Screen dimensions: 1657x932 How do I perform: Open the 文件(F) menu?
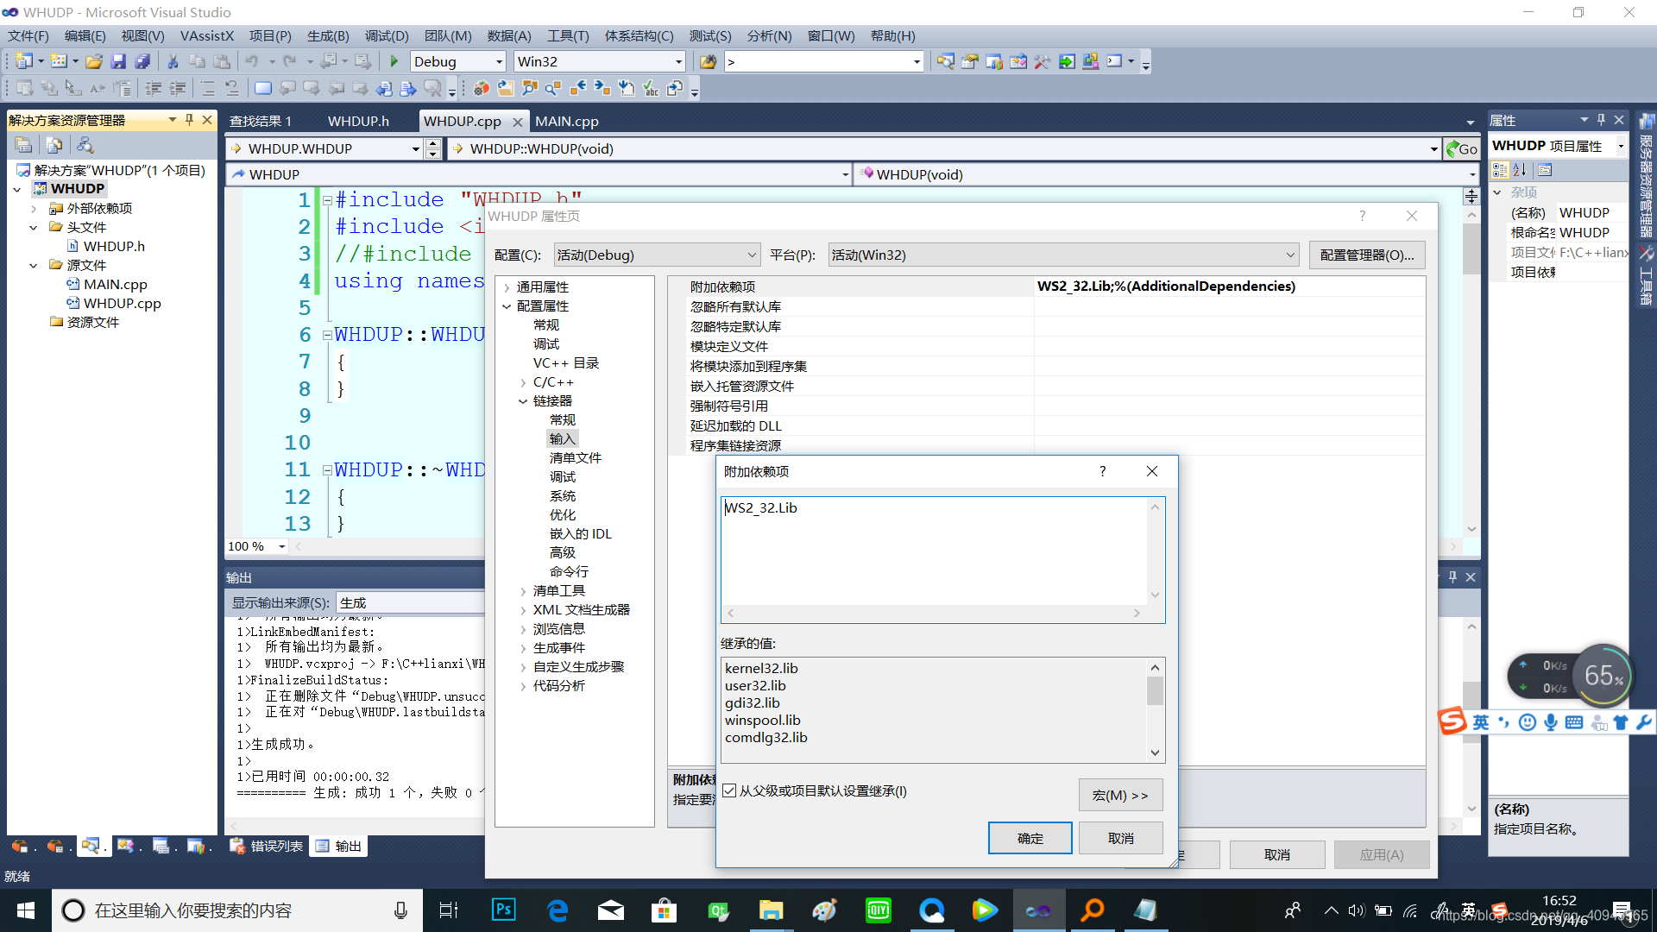click(x=28, y=35)
